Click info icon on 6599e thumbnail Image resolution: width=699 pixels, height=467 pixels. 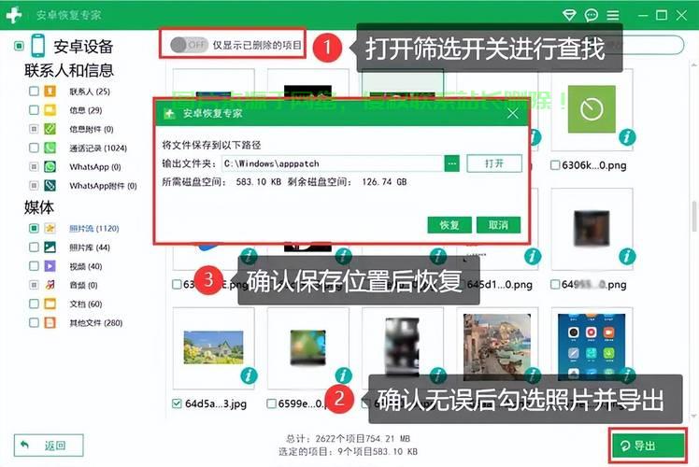pos(343,375)
